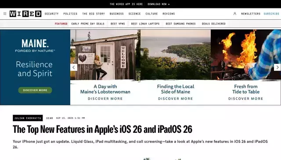Image resolution: width=281 pixels, height=160 pixels.
Task: Click Maine Forged by Nature logo
Action: (x=35, y=46)
